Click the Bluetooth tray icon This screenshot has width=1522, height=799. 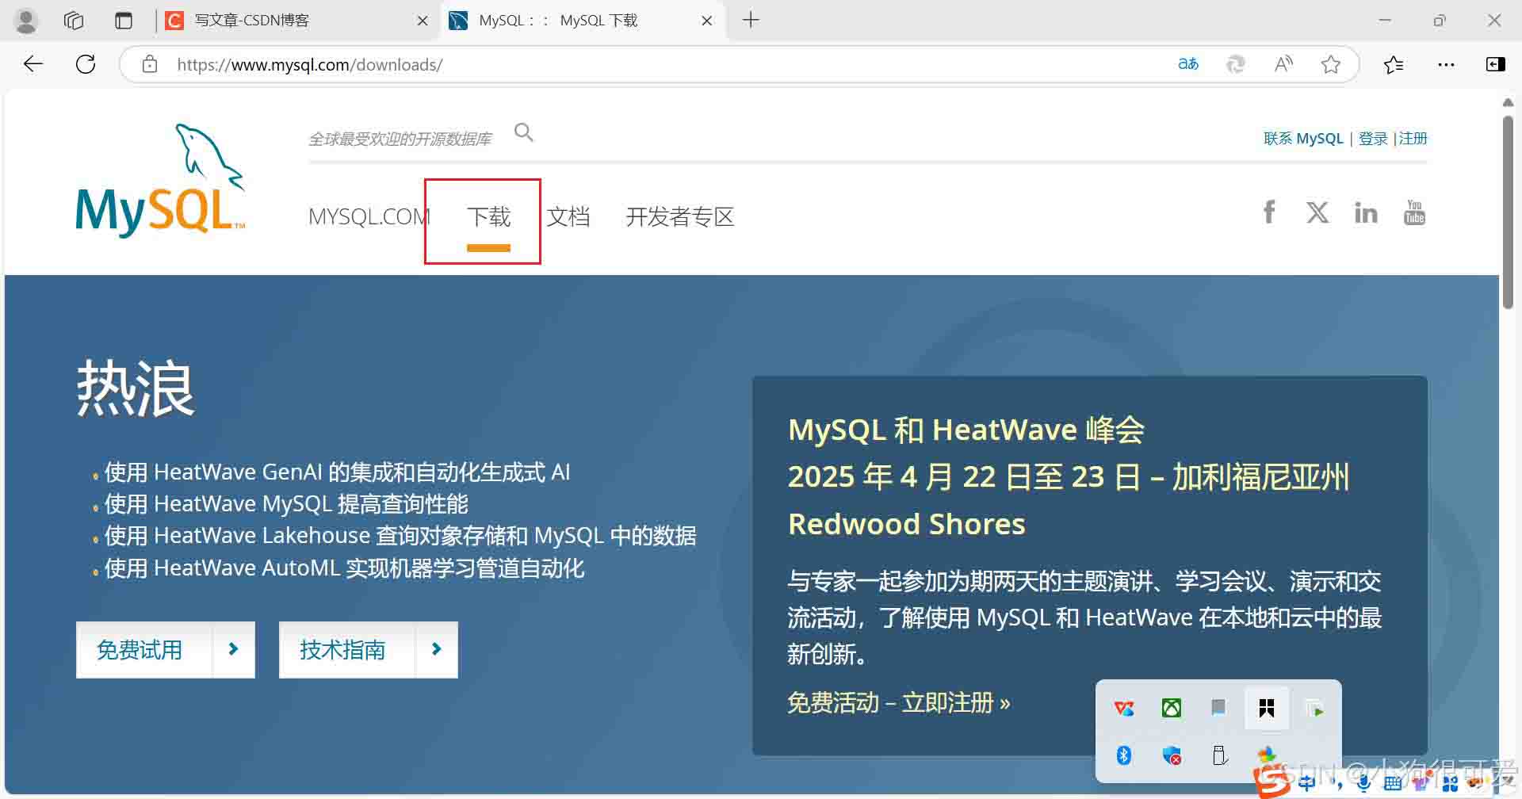click(1124, 755)
